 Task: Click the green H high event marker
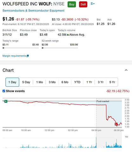[x=6, y=101]
